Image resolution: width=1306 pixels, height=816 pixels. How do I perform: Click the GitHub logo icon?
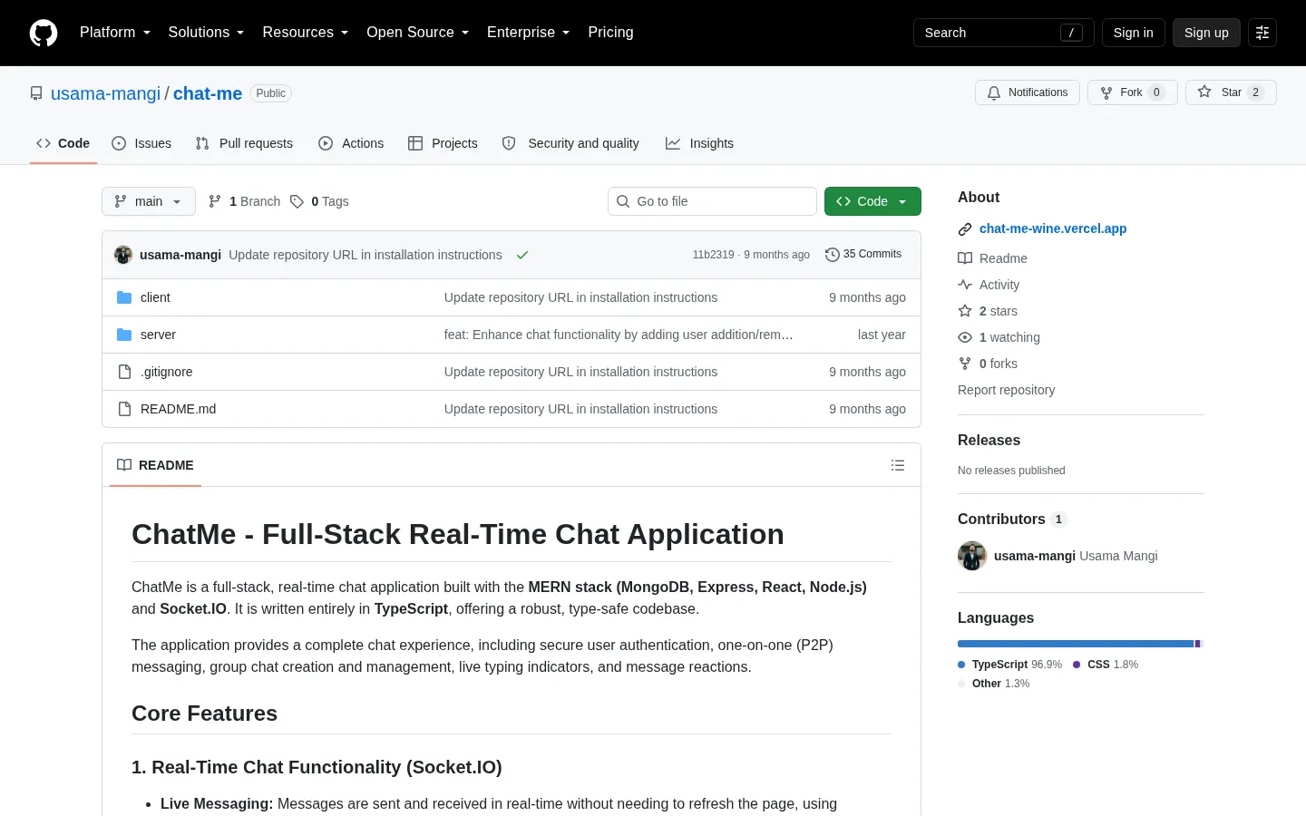[x=44, y=33]
